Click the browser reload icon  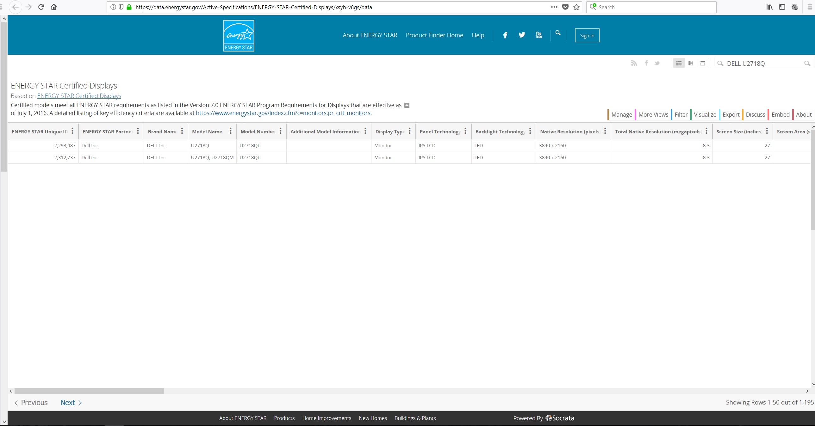(41, 7)
